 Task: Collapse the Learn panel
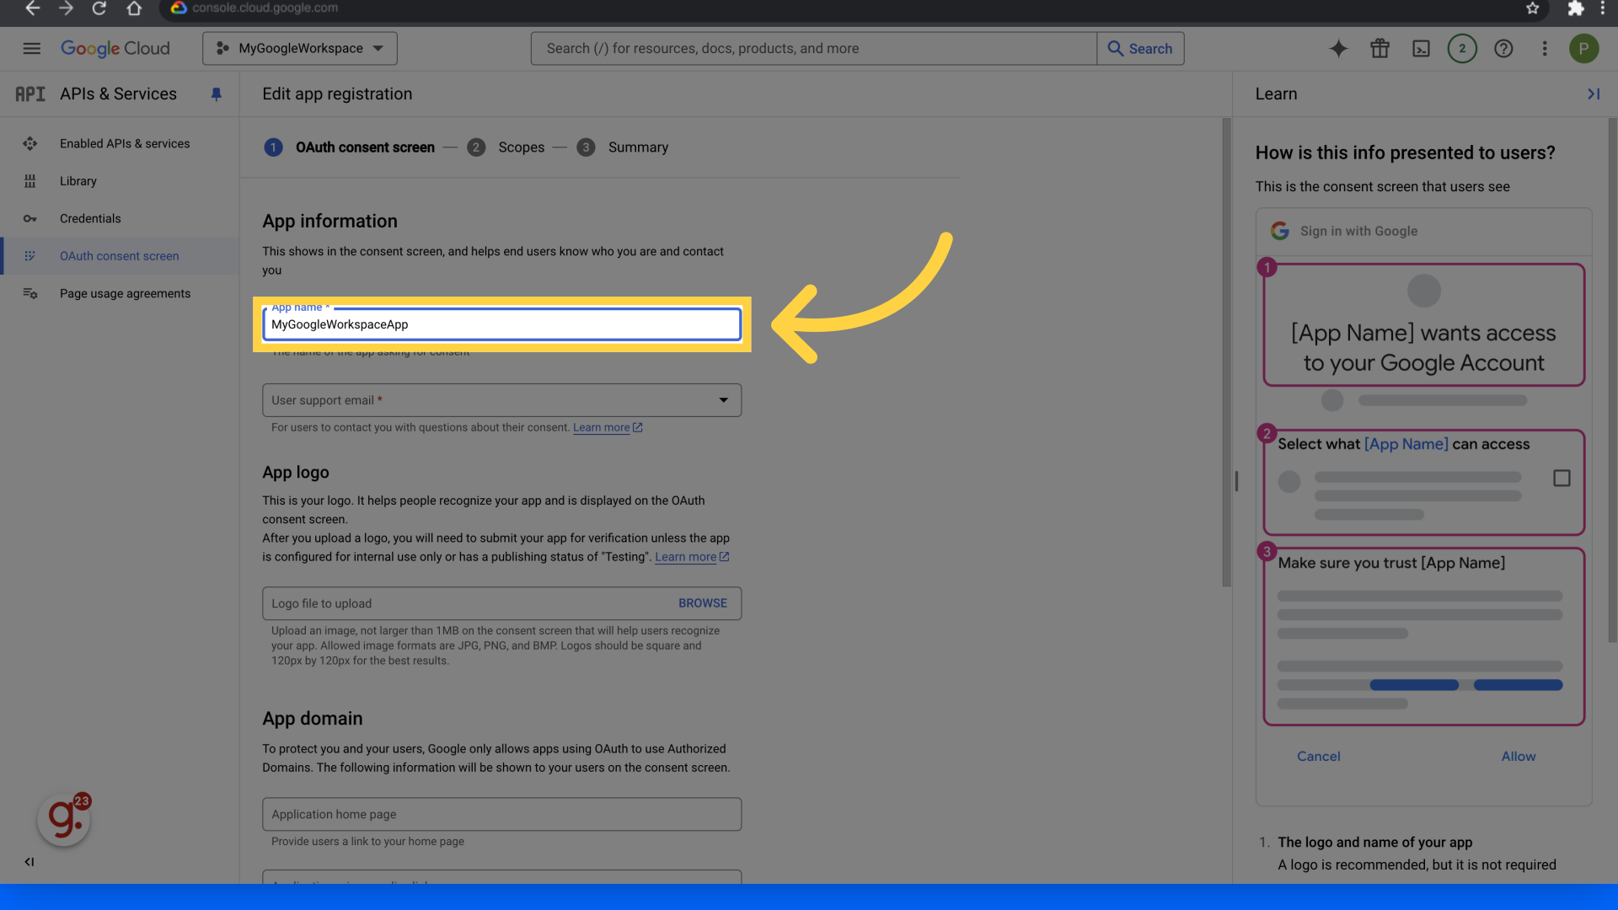coord(1594,94)
